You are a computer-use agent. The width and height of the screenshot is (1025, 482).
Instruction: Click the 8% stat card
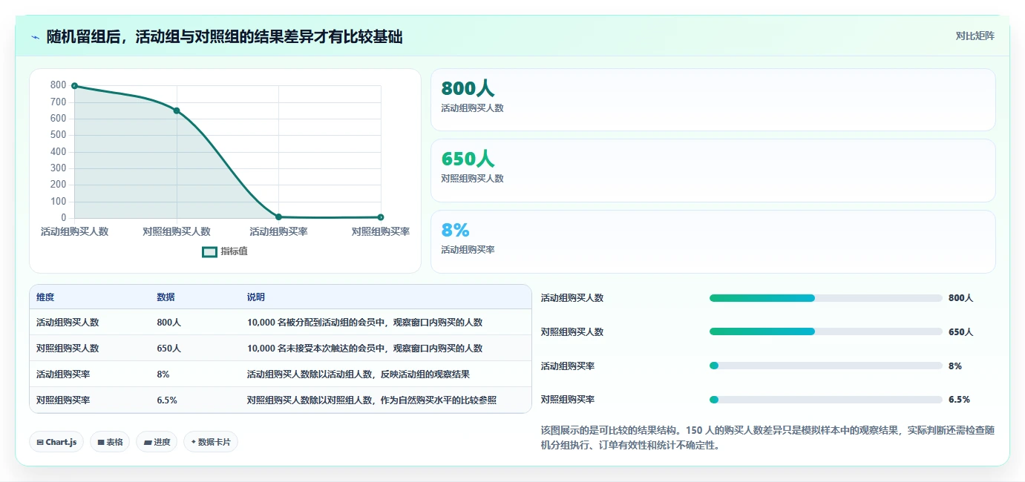coord(713,242)
